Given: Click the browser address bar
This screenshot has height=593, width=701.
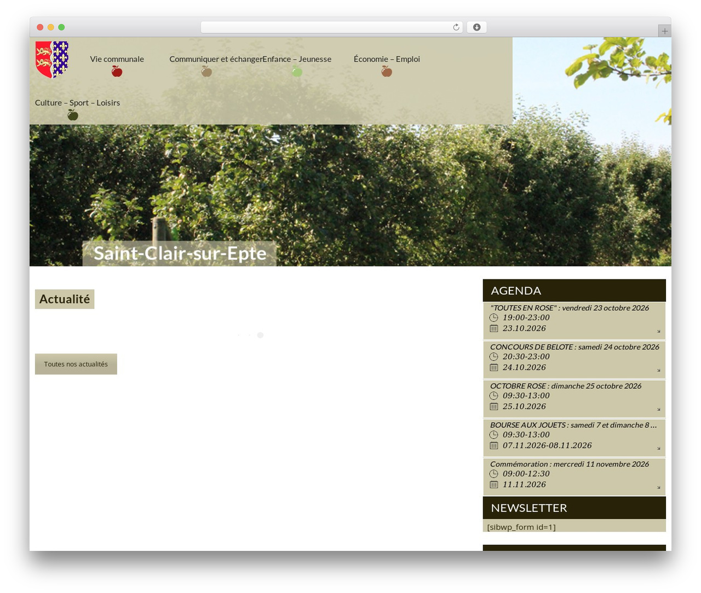Looking at the screenshot, I should (x=332, y=27).
